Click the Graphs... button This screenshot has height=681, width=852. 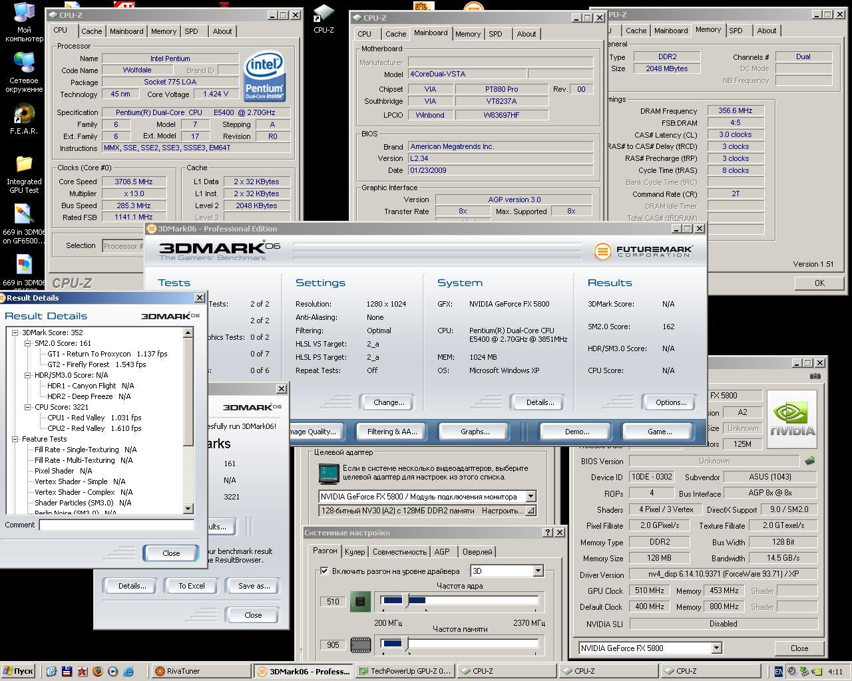(475, 432)
